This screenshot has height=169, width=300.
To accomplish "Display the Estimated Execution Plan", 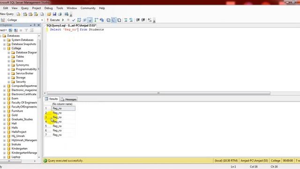I will [x=79, y=20].
